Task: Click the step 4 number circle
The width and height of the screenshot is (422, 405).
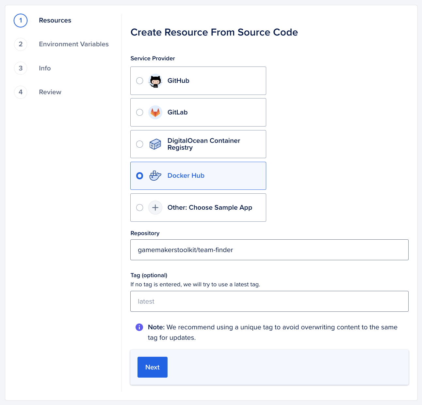Action: tap(21, 92)
